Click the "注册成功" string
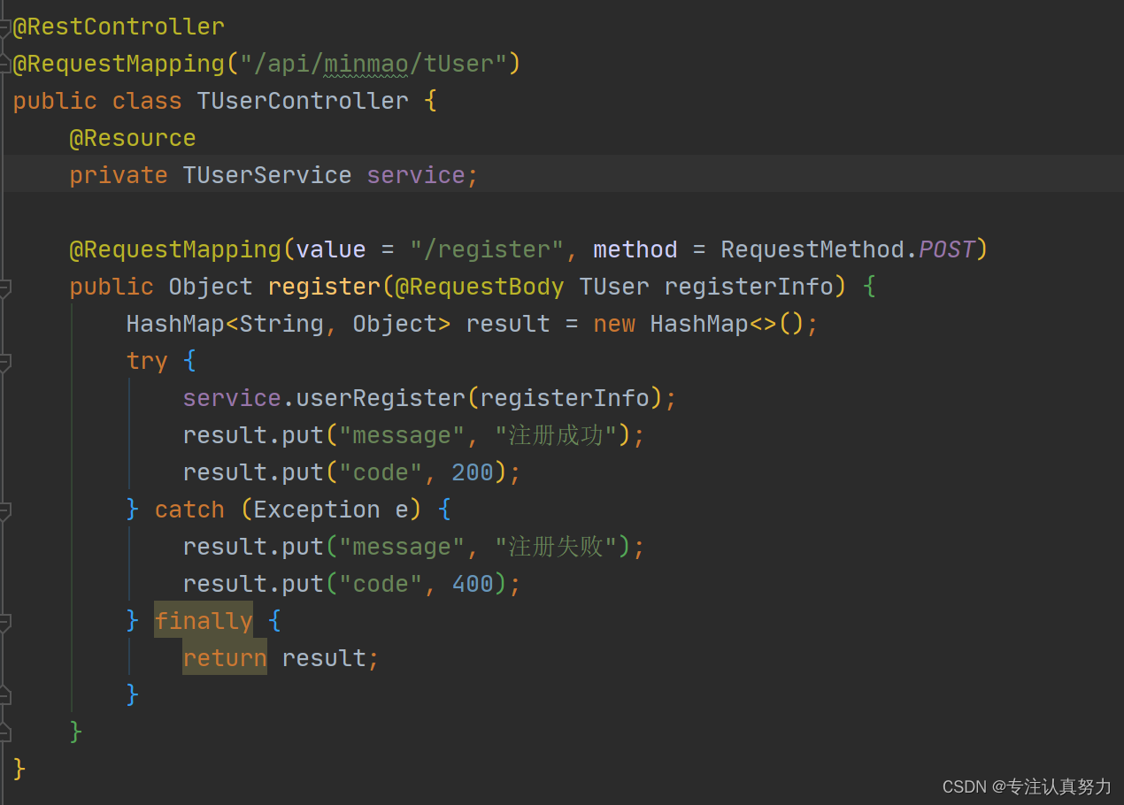The width and height of the screenshot is (1124, 805). tap(556, 436)
